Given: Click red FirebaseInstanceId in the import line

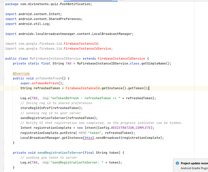Looking at the screenshot, I should pos(81,44).
